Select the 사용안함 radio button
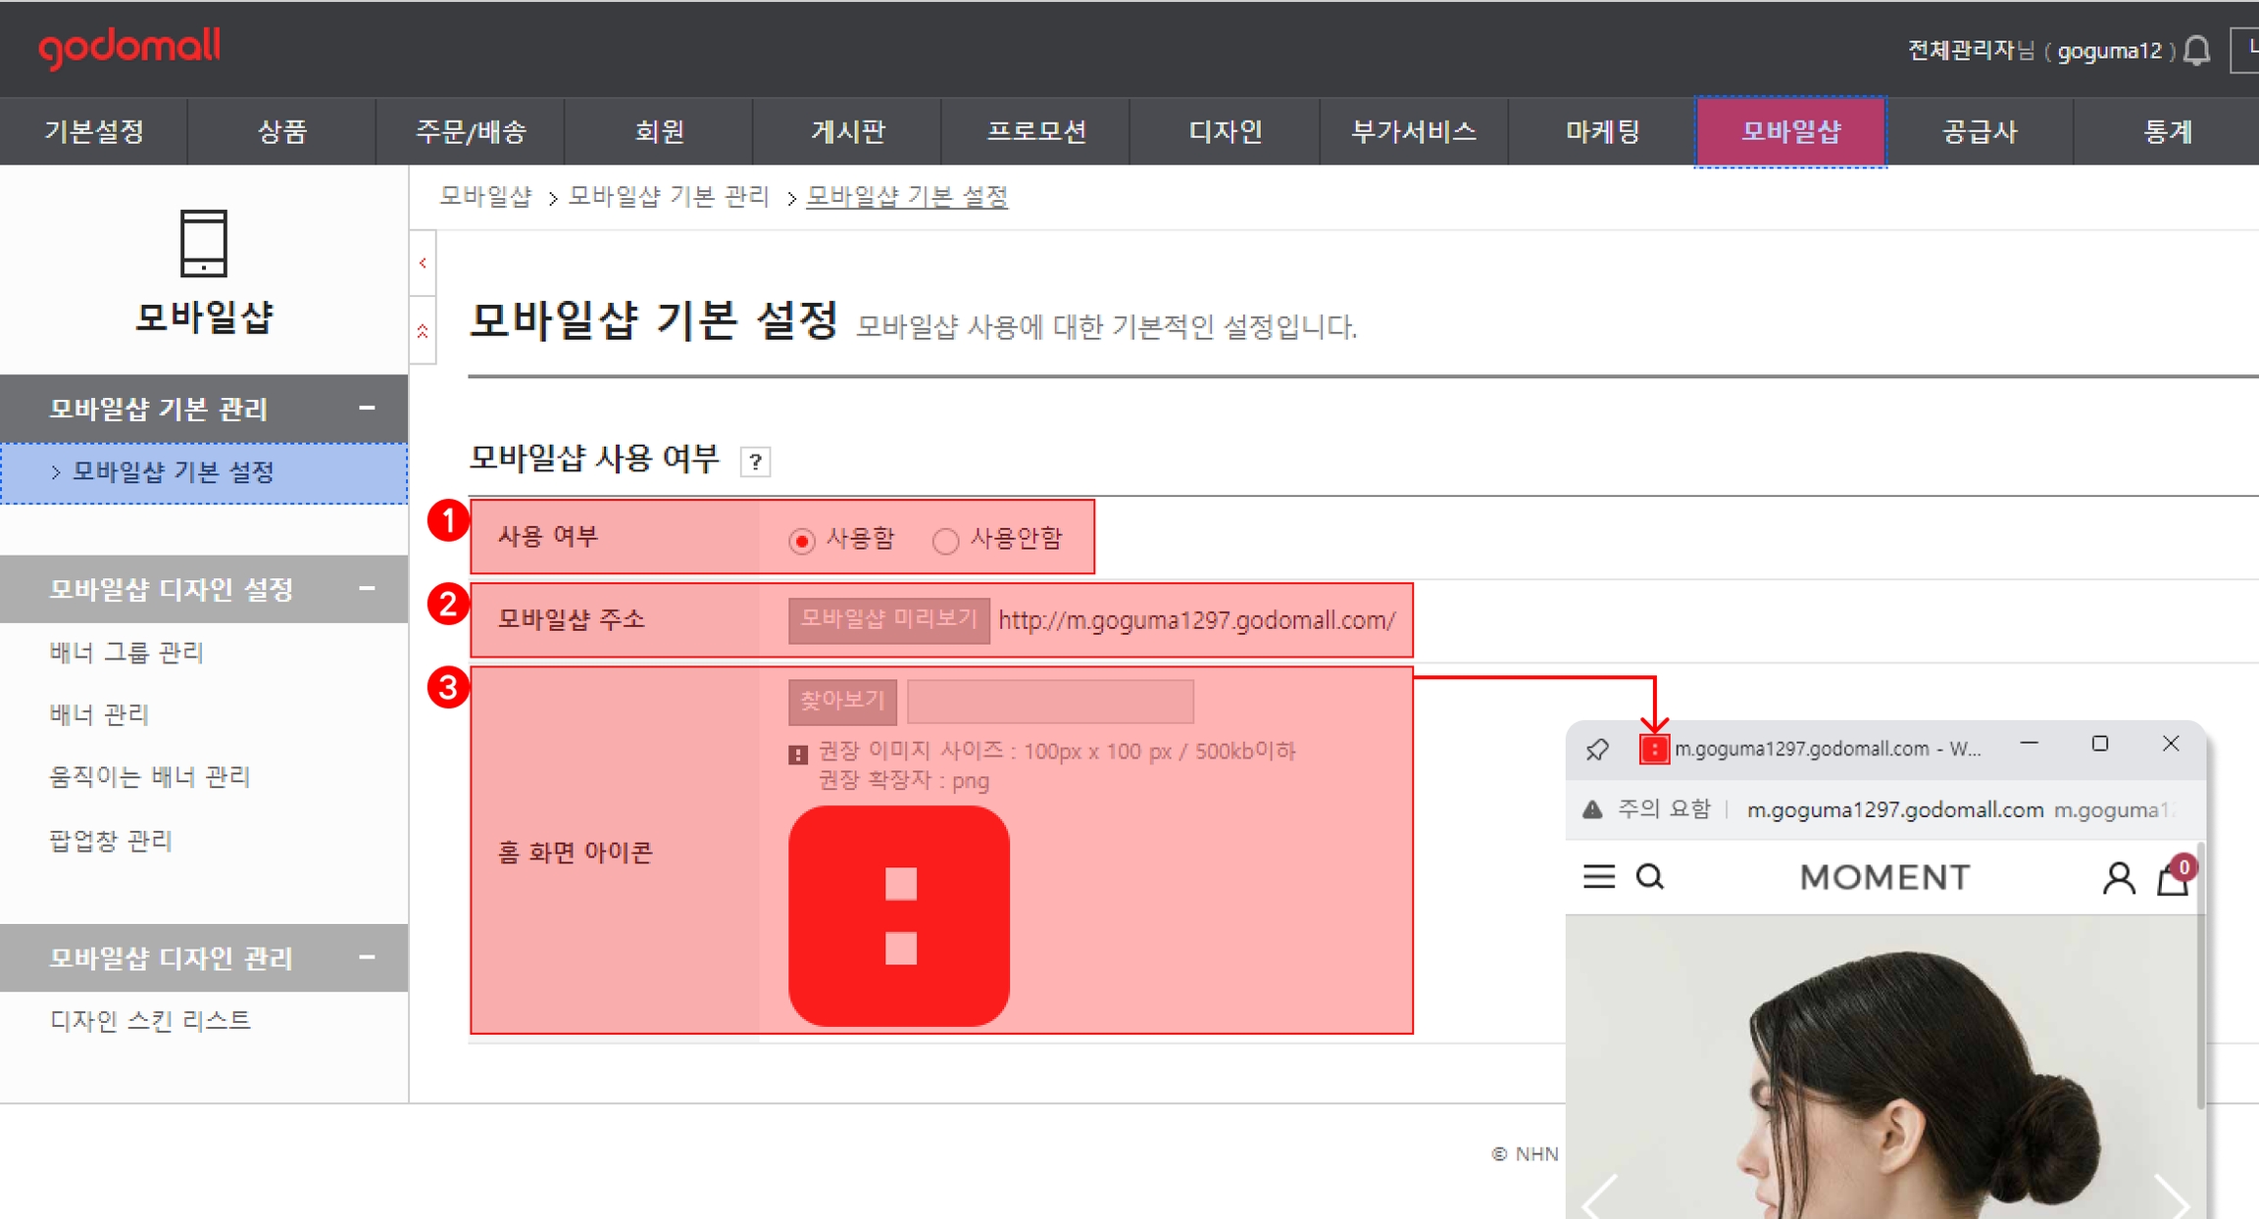This screenshot has height=1219, width=2259. click(945, 541)
